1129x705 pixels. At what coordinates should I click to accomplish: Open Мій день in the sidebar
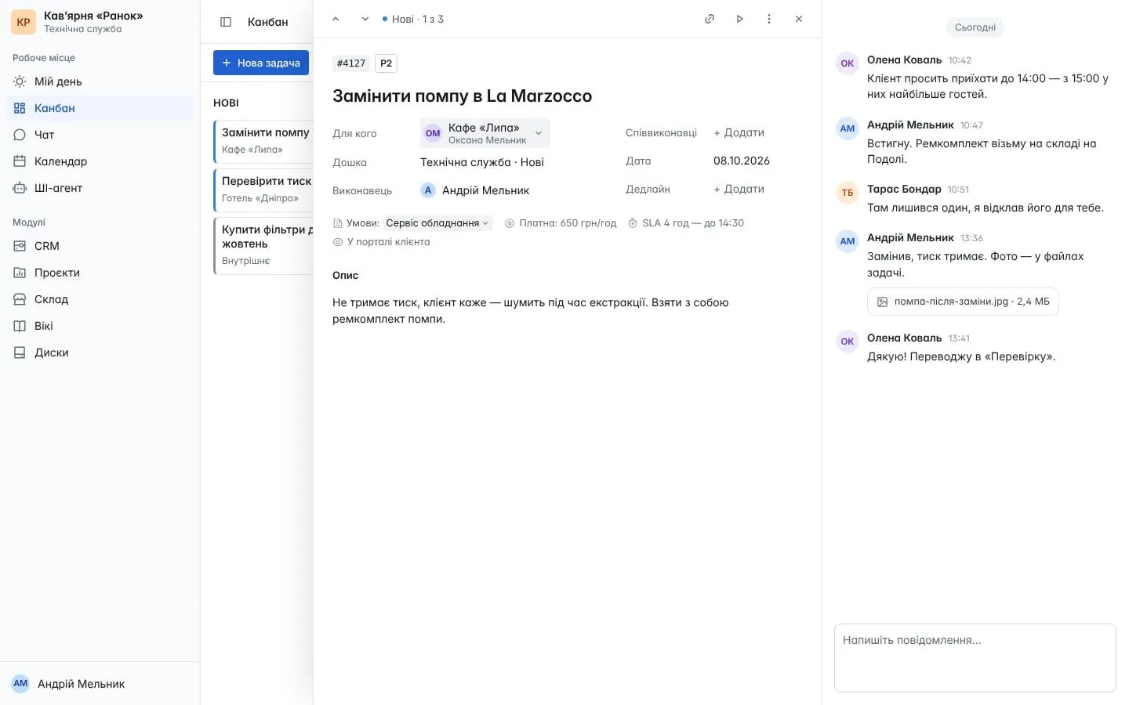point(100,81)
